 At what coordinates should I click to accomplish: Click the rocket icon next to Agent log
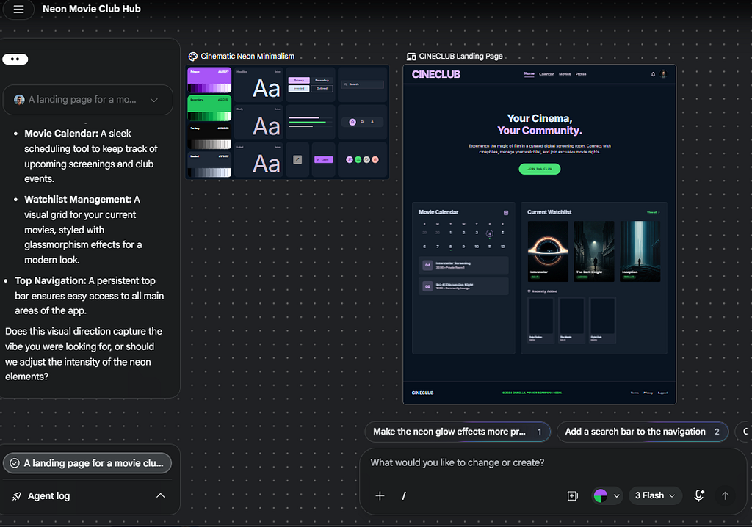coord(17,496)
